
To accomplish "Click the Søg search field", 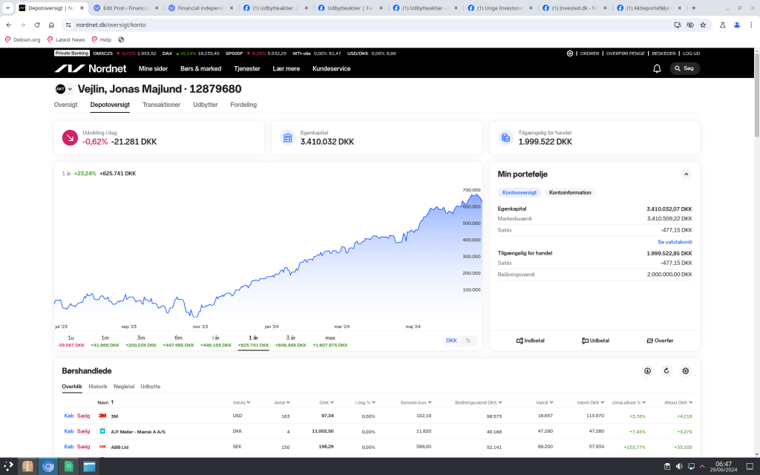I will [684, 68].
